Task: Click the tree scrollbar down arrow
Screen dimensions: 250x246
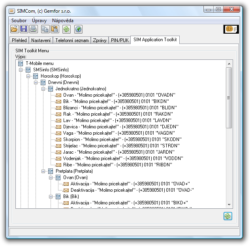Action: coord(229,205)
